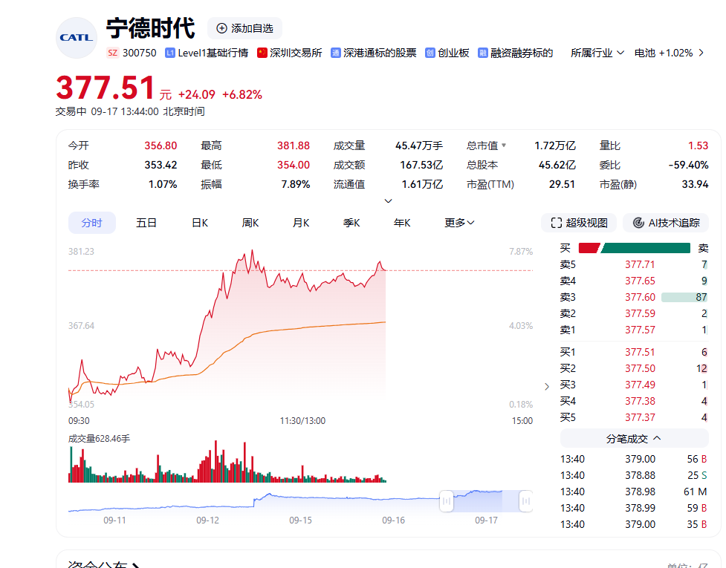The image size is (726, 568).
Task: Click the 委比 value -59.40%
Action: click(x=689, y=165)
